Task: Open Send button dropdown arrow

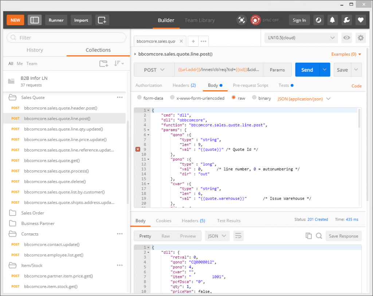Action: (x=325, y=70)
